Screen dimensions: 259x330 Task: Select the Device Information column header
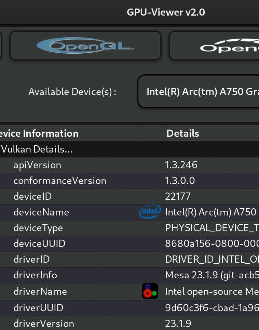(x=68, y=133)
